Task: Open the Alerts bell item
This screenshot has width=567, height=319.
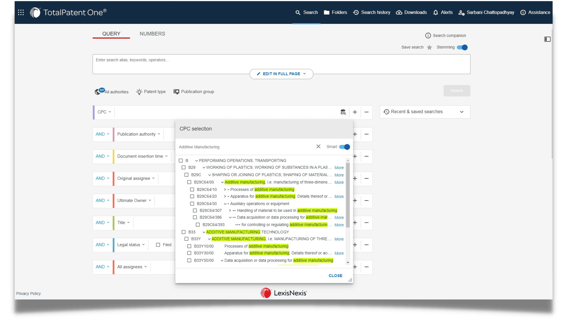Action: tap(443, 12)
